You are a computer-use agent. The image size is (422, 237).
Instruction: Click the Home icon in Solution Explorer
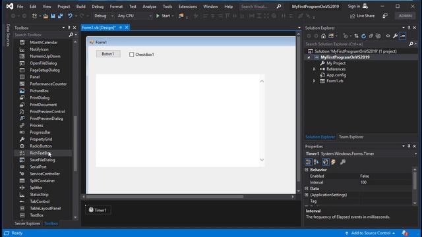(x=323, y=36)
